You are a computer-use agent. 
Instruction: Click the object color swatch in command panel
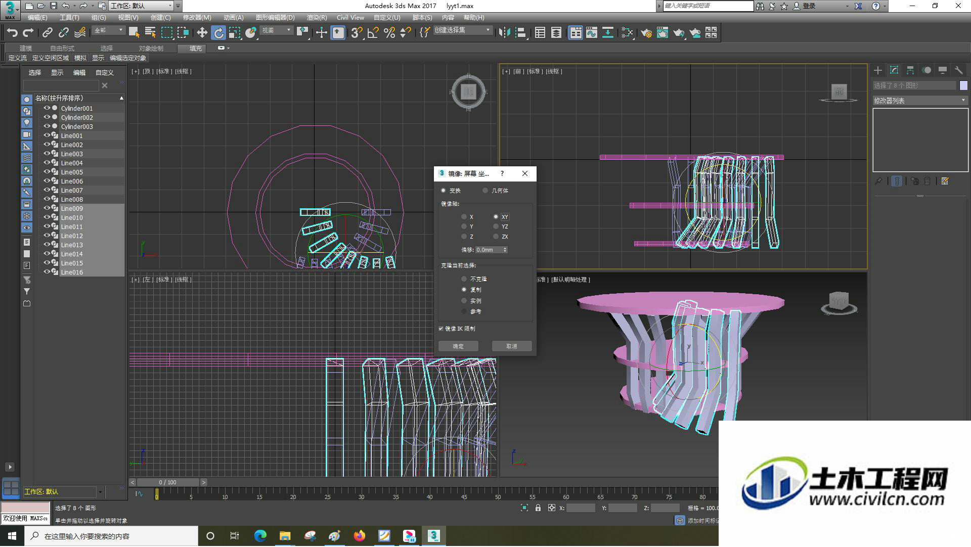pyautogui.click(x=963, y=85)
